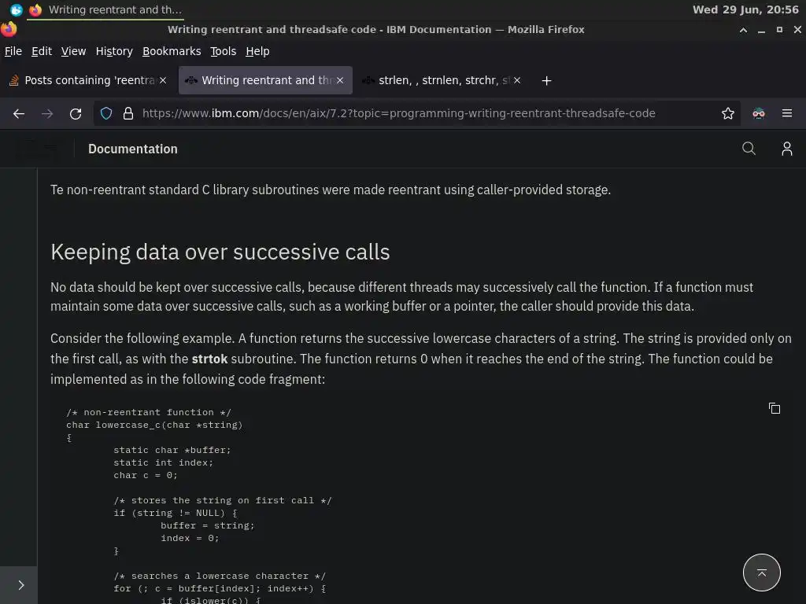Click the bookmark star icon

pos(728,113)
